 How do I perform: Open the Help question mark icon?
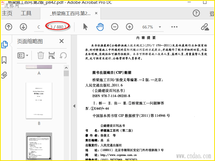pos(196,13)
